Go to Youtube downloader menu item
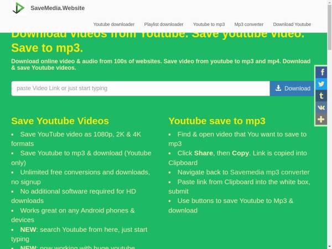Image resolution: width=332 pixels, height=249 pixels. click(114, 24)
